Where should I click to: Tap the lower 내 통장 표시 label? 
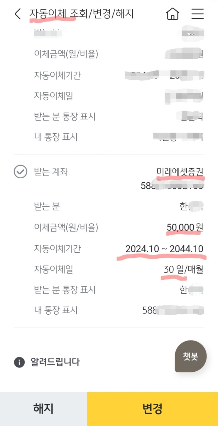(x=56, y=310)
